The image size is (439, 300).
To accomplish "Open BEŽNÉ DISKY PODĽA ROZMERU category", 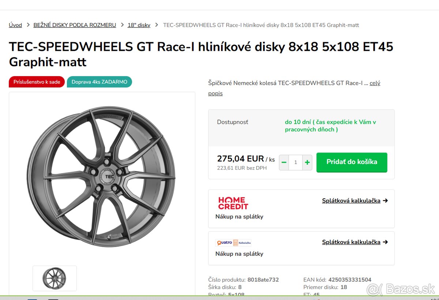I will coord(75,25).
